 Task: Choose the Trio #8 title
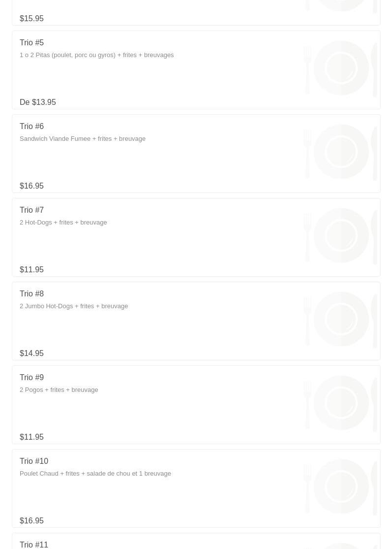coord(32,294)
